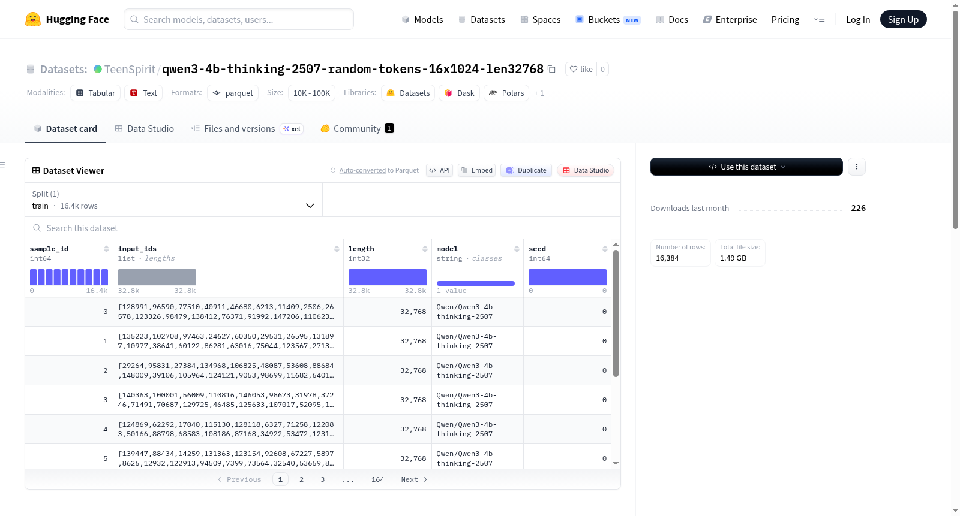Click the Hugging Face logo icon
Image resolution: width=960 pixels, height=516 pixels.
[33, 19]
